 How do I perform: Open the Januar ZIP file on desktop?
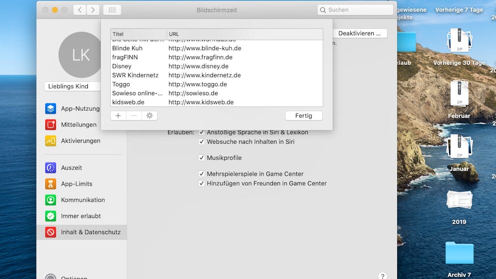[x=459, y=146]
